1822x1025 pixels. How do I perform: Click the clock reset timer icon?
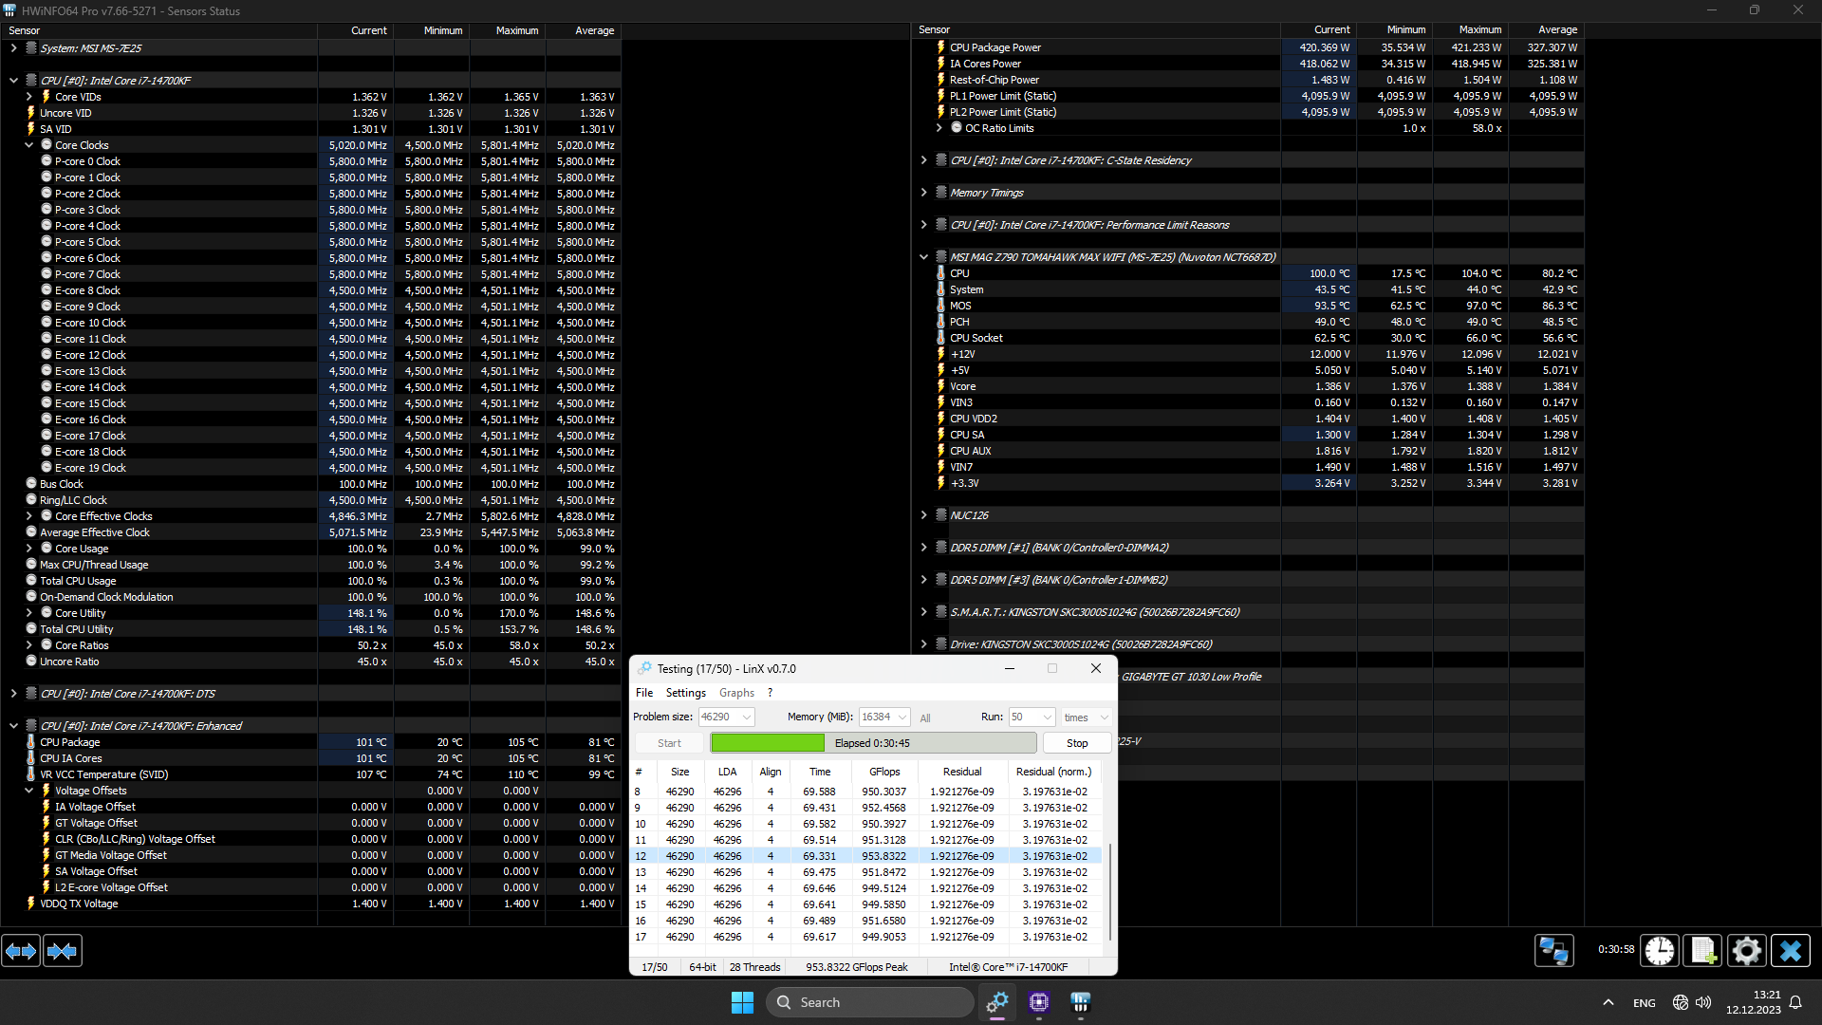[1660, 950]
